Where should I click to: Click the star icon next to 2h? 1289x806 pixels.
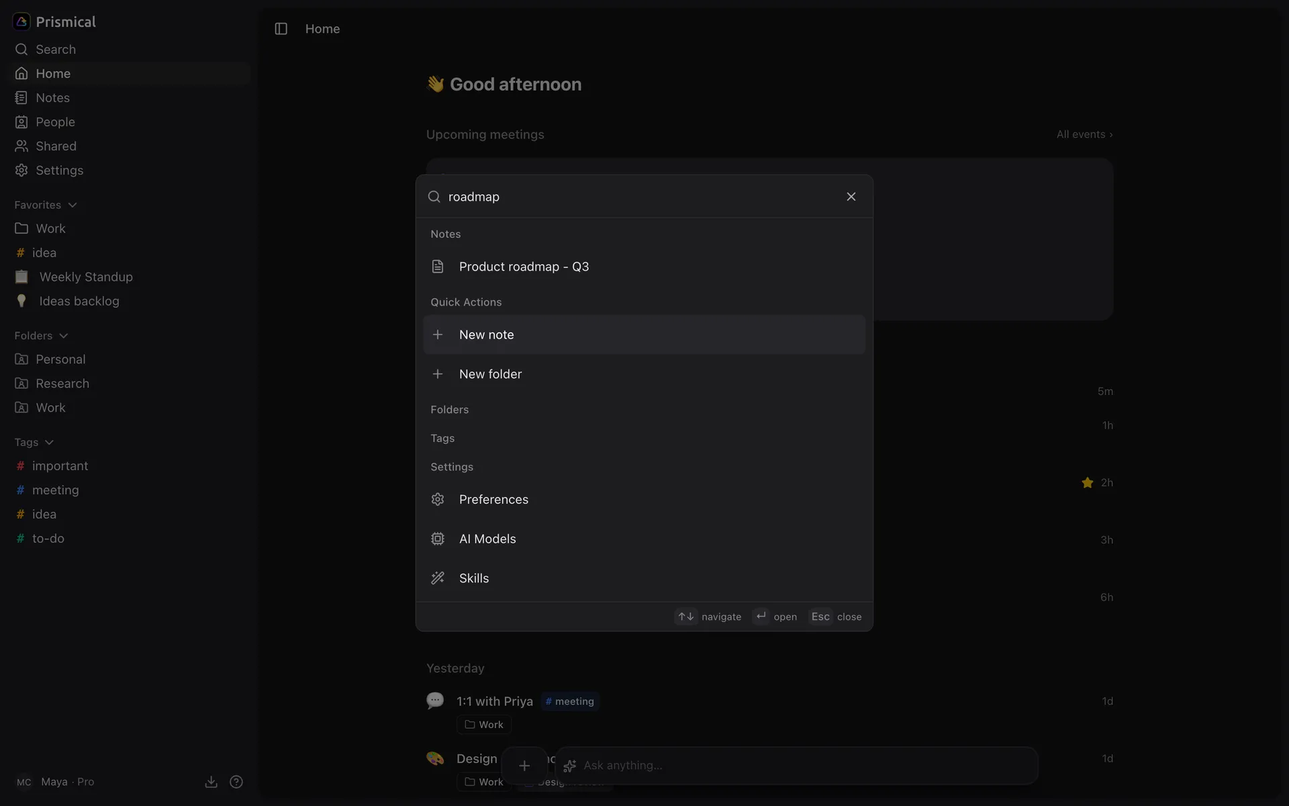(1088, 483)
